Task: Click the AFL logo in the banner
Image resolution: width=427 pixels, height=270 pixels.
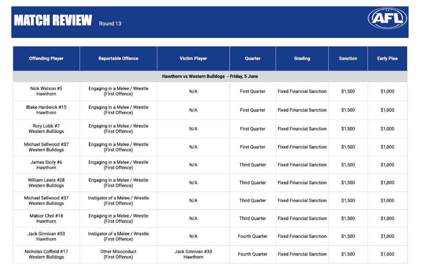Action: [388, 18]
